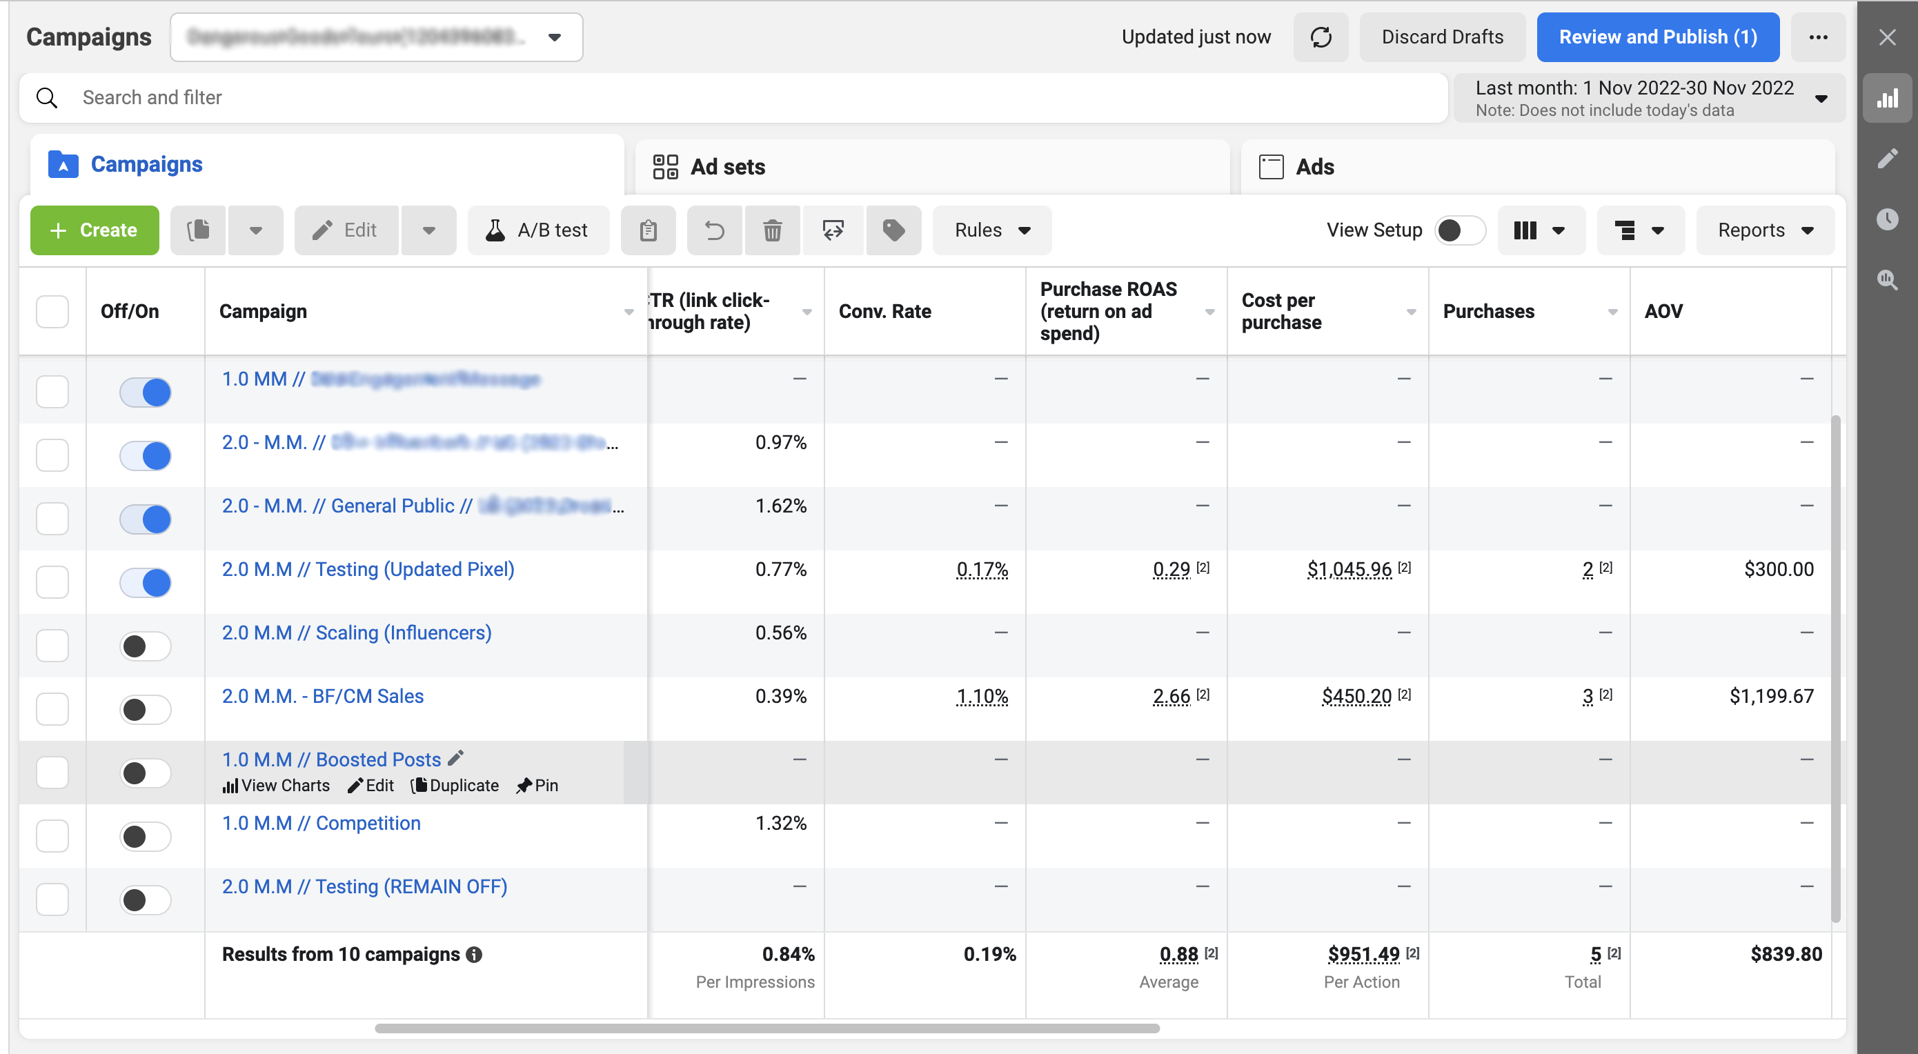
Task: Tick the checkbox for BF/CM Sales campaign
Action: pos(52,708)
